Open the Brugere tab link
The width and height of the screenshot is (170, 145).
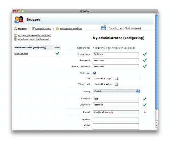[x=22, y=29]
